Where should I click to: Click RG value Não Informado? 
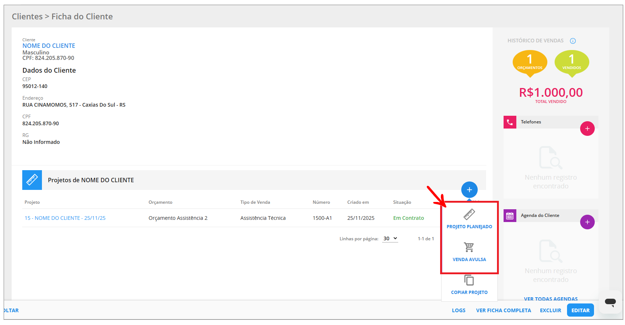pyautogui.click(x=41, y=142)
